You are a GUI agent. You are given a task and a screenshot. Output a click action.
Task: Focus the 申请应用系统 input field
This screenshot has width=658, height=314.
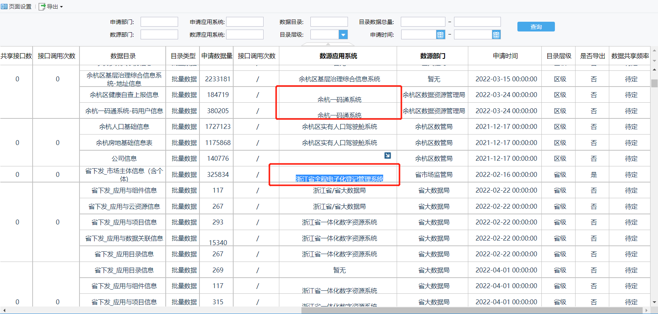click(x=244, y=22)
